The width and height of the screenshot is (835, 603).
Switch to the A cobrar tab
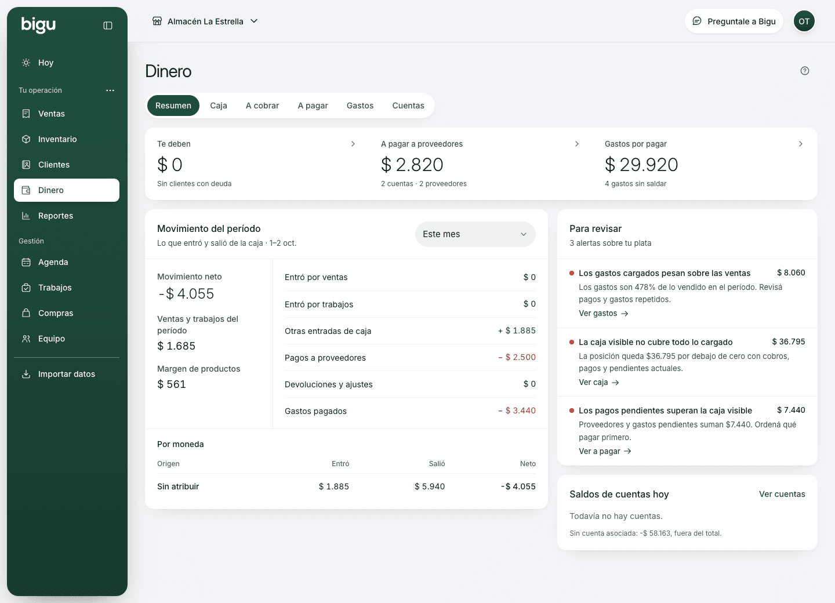[263, 106]
